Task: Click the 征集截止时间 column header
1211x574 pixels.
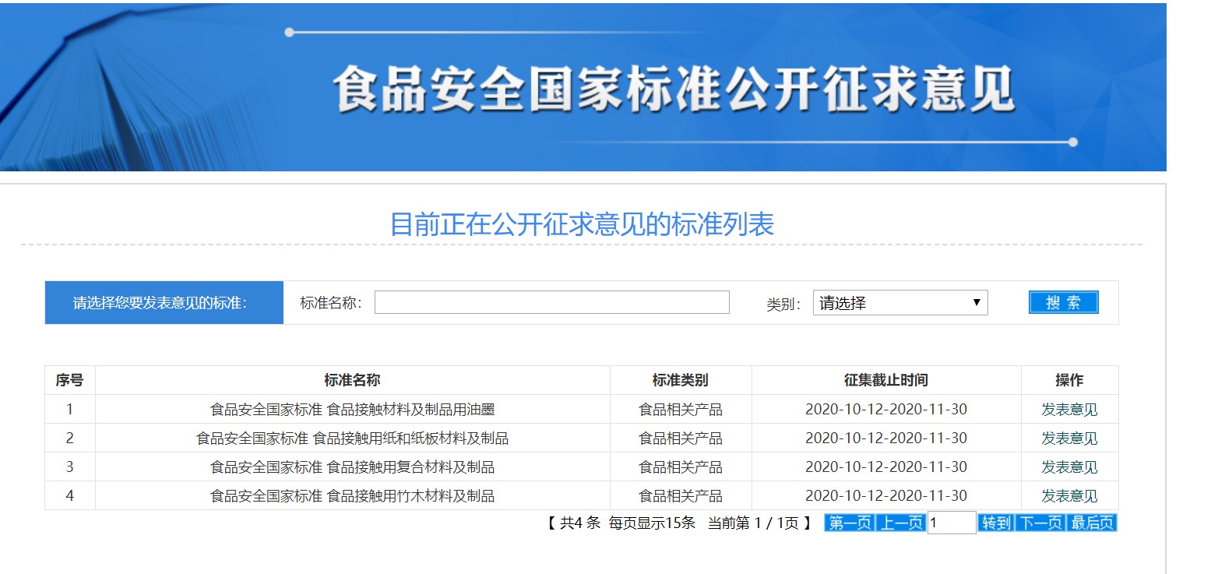Action: tap(885, 380)
